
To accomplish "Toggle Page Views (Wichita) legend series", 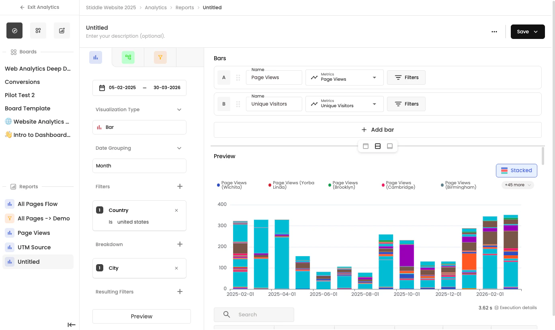I will click(232, 185).
